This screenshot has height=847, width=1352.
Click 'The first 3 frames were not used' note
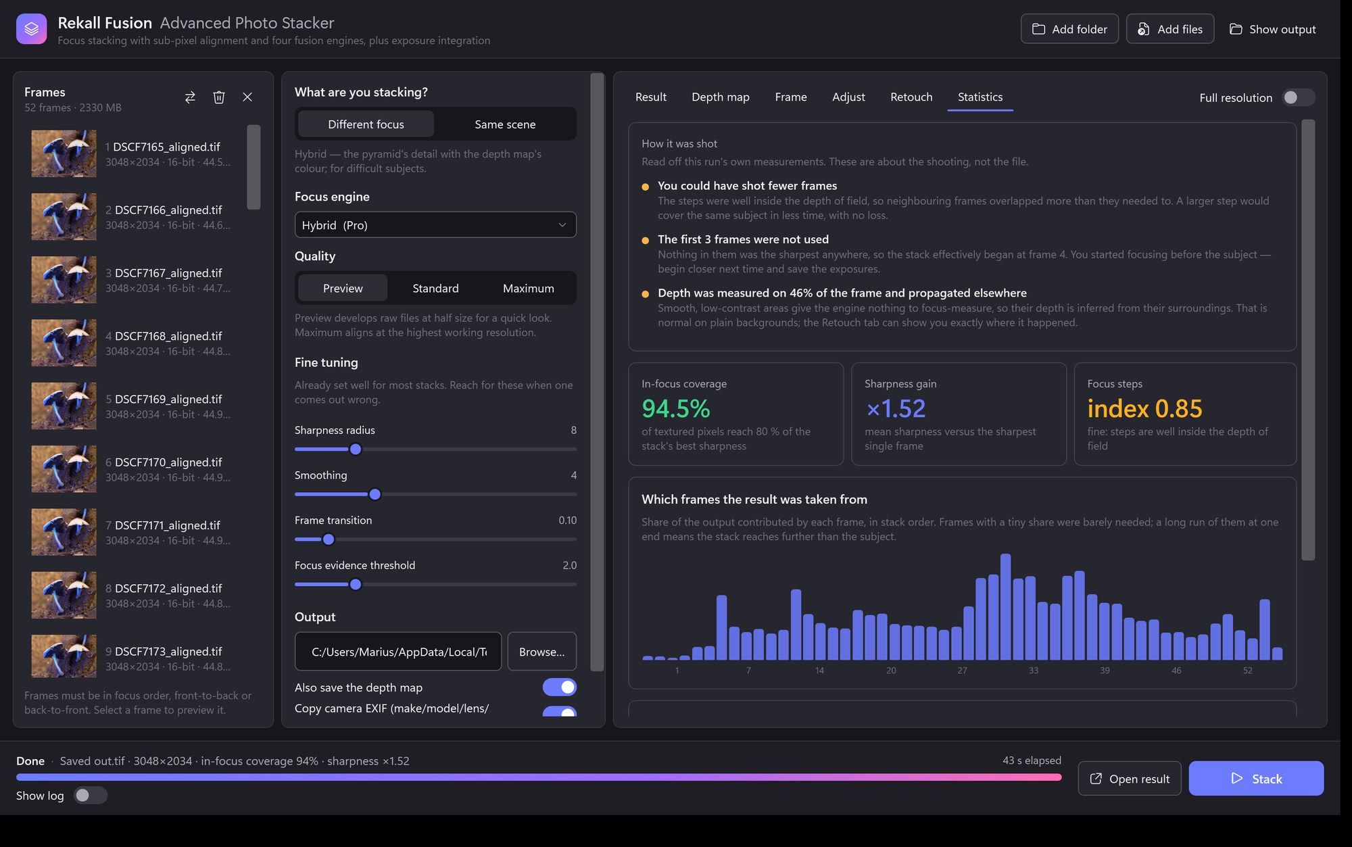pos(743,239)
